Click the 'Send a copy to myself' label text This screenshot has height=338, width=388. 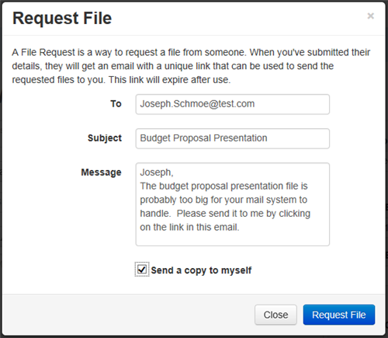(201, 270)
